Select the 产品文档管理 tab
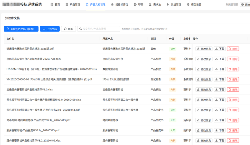This screenshot has height=145, width=250. [96, 5]
